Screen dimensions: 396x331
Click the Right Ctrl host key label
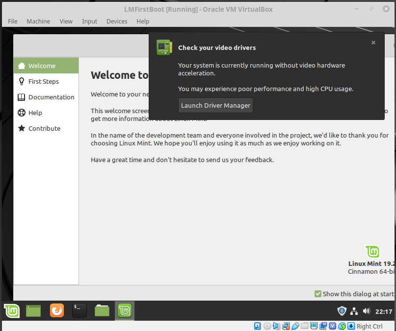pos(370,326)
